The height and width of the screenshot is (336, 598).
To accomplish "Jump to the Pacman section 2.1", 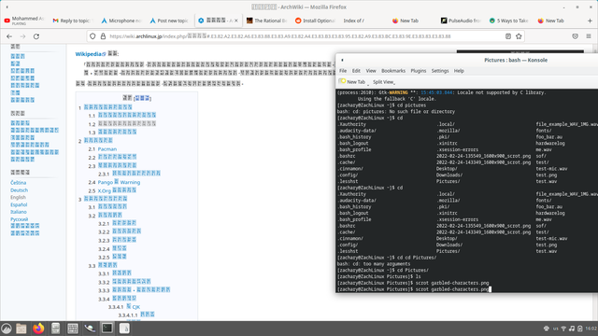I will coord(107,149).
